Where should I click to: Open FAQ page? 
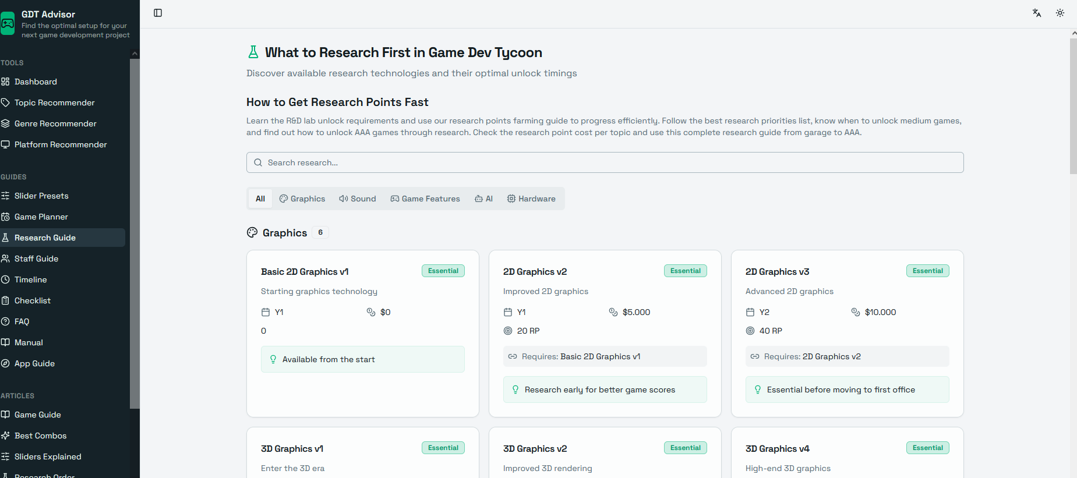coord(62,321)
